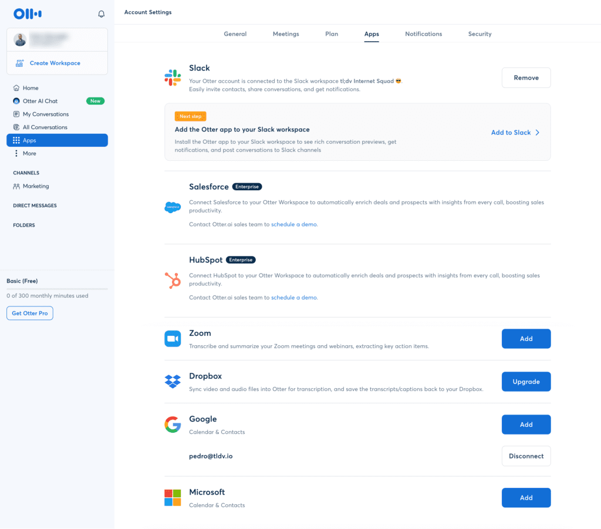The image size is (601, 529).
Task: Click the Microsoft logo icon
Action: (x=173, y=498)
